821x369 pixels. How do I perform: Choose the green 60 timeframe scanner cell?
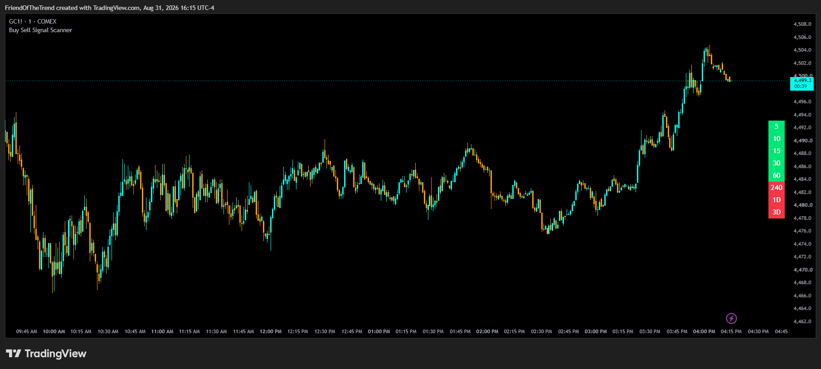click(777, 175)
